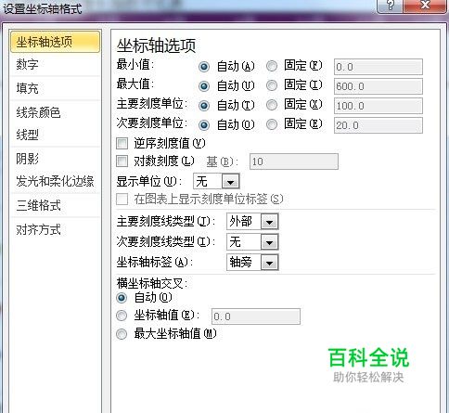Screen dimensions: 449x413
Task: Choose 坐标轴值 under 横坐标轴交叉
Action: 122,316
